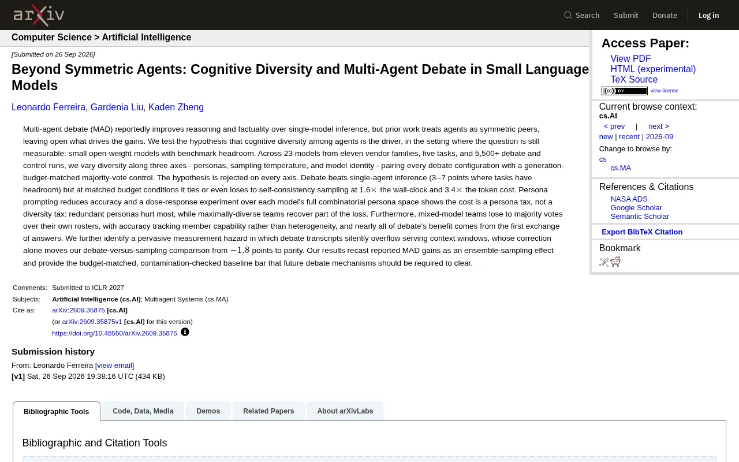739x462 pixels.
Task: Click the view license link
Action: [665, 91]
